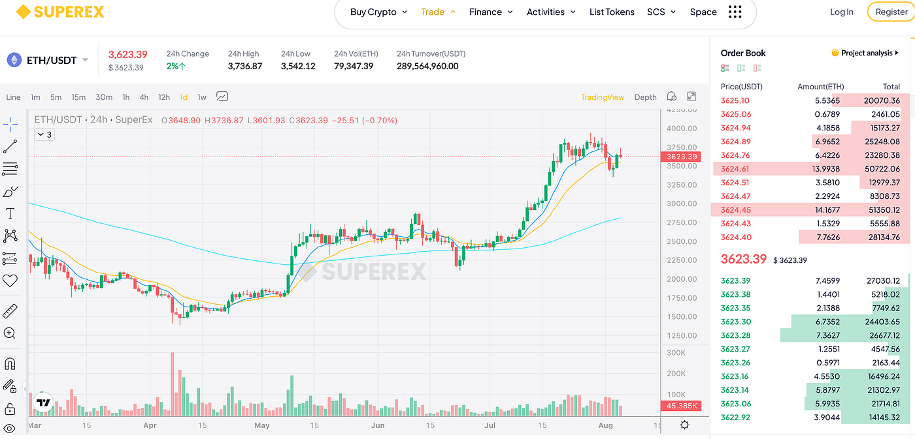Select bid price 3623.39 in order book
Image resolution: width=915 pixels, height=439 pixels.
pyautogui.click(x=736, y=280)
